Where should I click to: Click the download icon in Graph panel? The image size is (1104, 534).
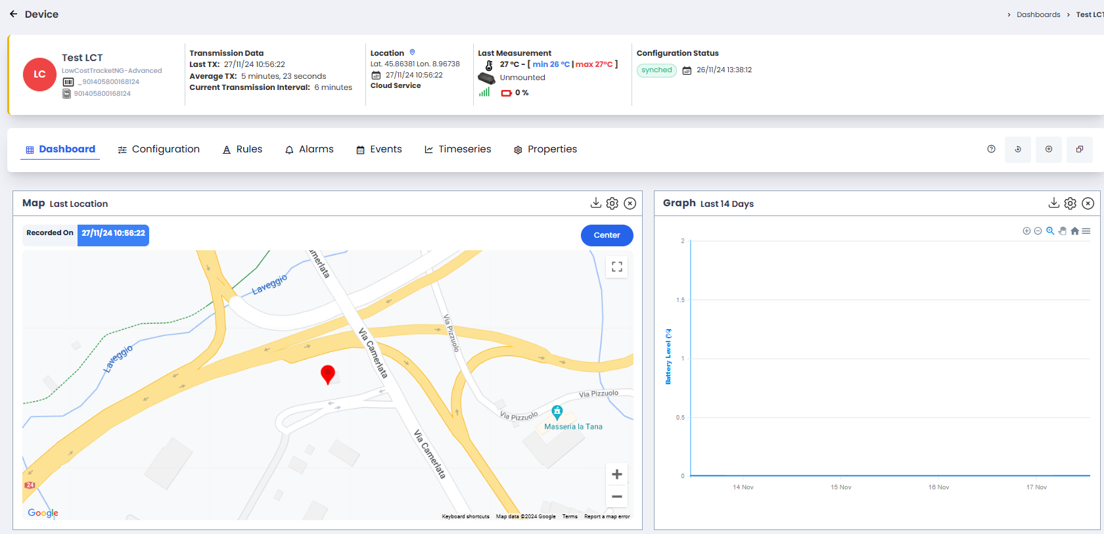(x=1053, y=203)
